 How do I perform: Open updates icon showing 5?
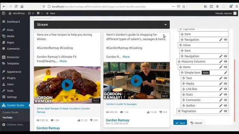click(31, 13)
